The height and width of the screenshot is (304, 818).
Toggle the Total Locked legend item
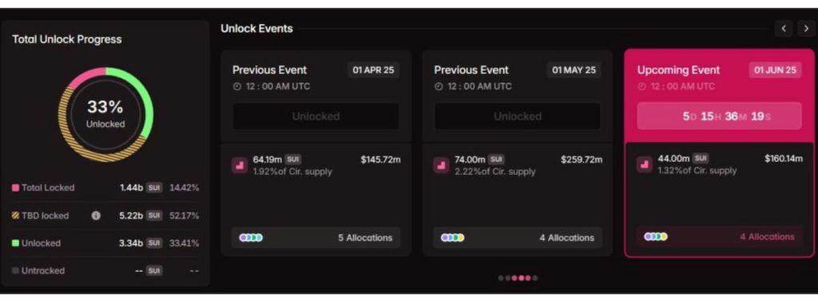click(43, 188)
